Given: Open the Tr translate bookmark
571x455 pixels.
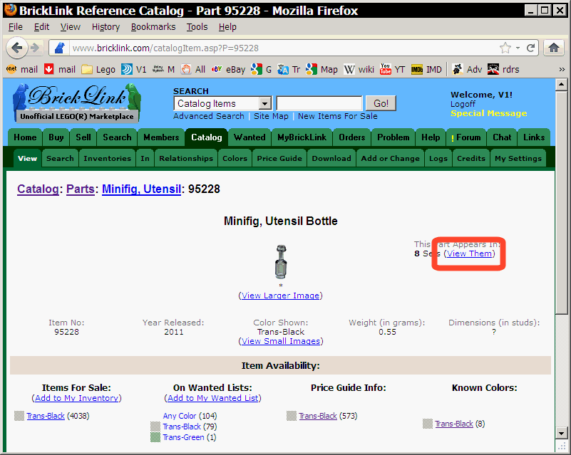Looking at the screenshot, I should pyautogui.click(x=289, y=69).
